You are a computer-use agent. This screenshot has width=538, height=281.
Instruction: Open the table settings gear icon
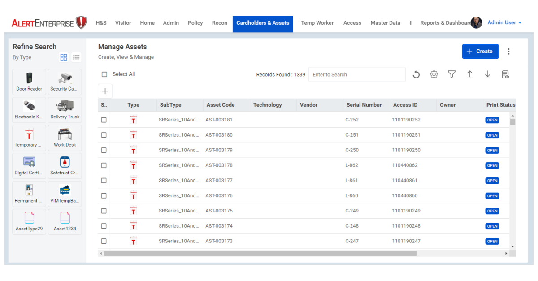[434, 75]
